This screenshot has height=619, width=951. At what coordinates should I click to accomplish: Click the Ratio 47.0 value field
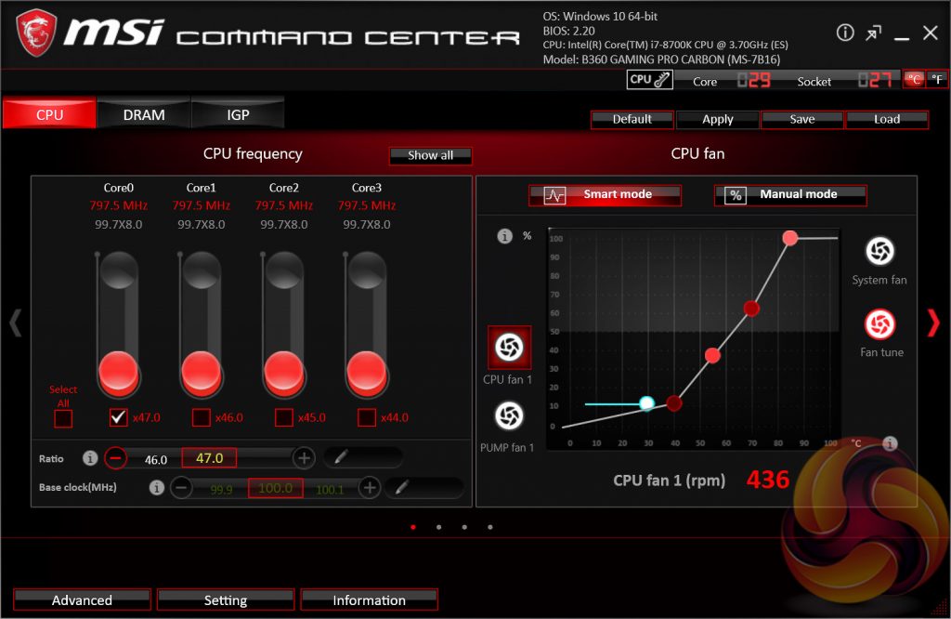pyautogui.click(x=209, y=458)
